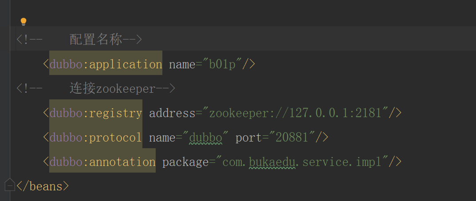The width and height of the screenshot is (476, 201).
Task: Click the name attribute of dubbo:protocol
Action: (x=162, y=138)
